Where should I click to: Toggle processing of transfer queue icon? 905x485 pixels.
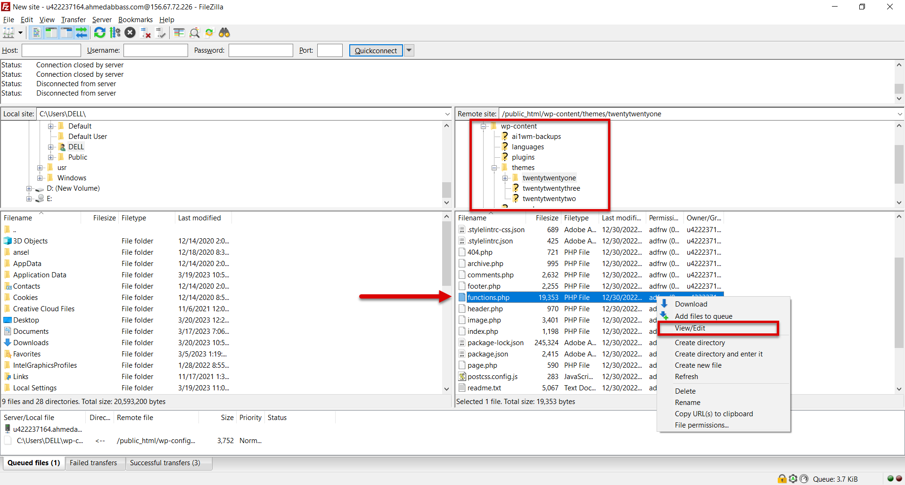tap(115, 32)
